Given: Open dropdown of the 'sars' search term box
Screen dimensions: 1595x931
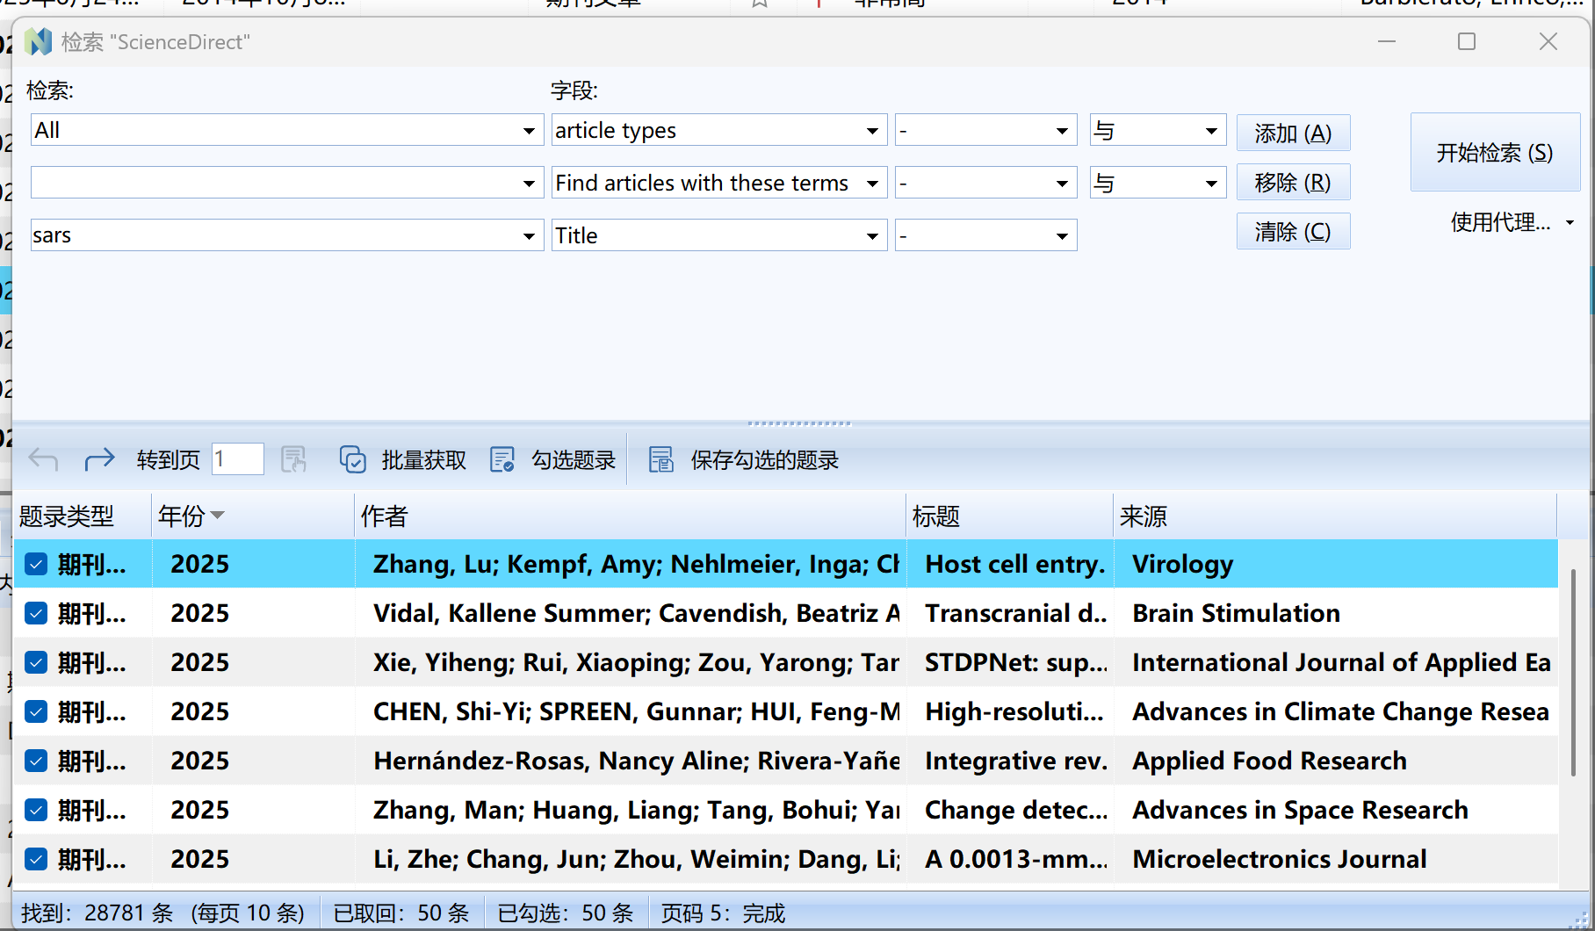Looking at the screenshot, I should [529, 236].
